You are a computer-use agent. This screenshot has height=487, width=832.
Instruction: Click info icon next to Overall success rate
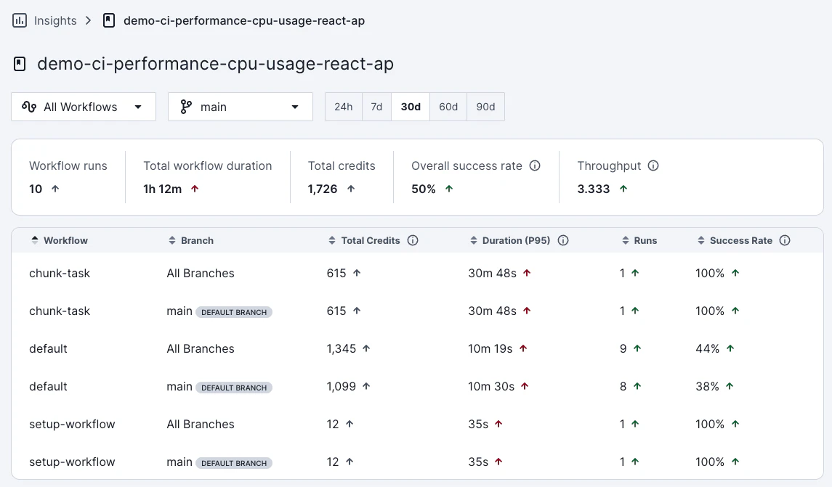pyautogui.click(x=535, y=165)
